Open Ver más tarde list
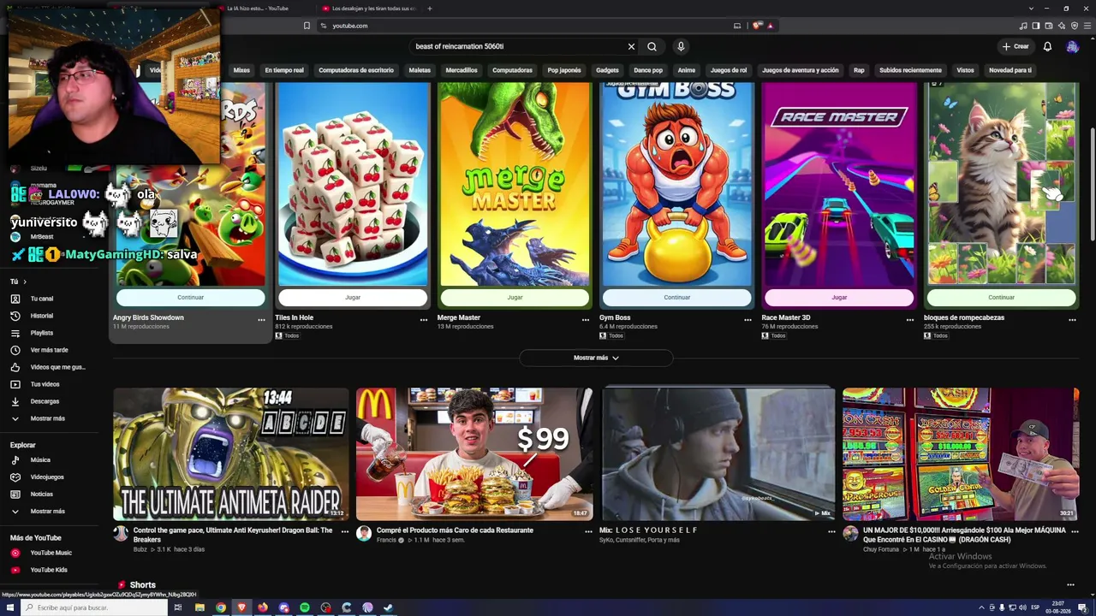The image size is (1096, 616). (51, 350)
